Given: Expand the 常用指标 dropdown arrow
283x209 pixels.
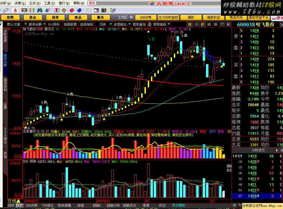Looking at the screenshot, I should tap(168, 24).
